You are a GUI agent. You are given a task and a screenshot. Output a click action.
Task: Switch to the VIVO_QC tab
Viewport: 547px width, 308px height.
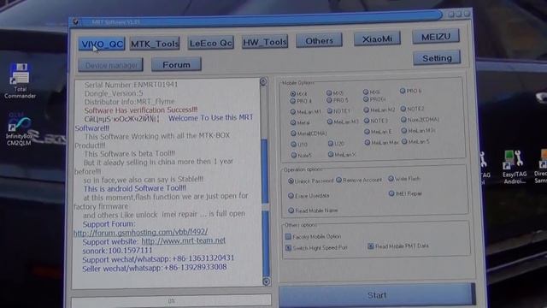pyautogui.click(x=102, y=44)
